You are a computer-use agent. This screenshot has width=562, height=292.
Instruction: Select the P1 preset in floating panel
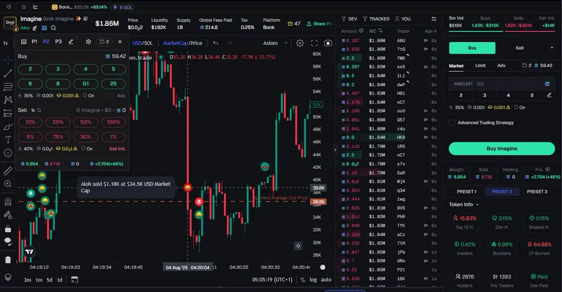(35, 42)
